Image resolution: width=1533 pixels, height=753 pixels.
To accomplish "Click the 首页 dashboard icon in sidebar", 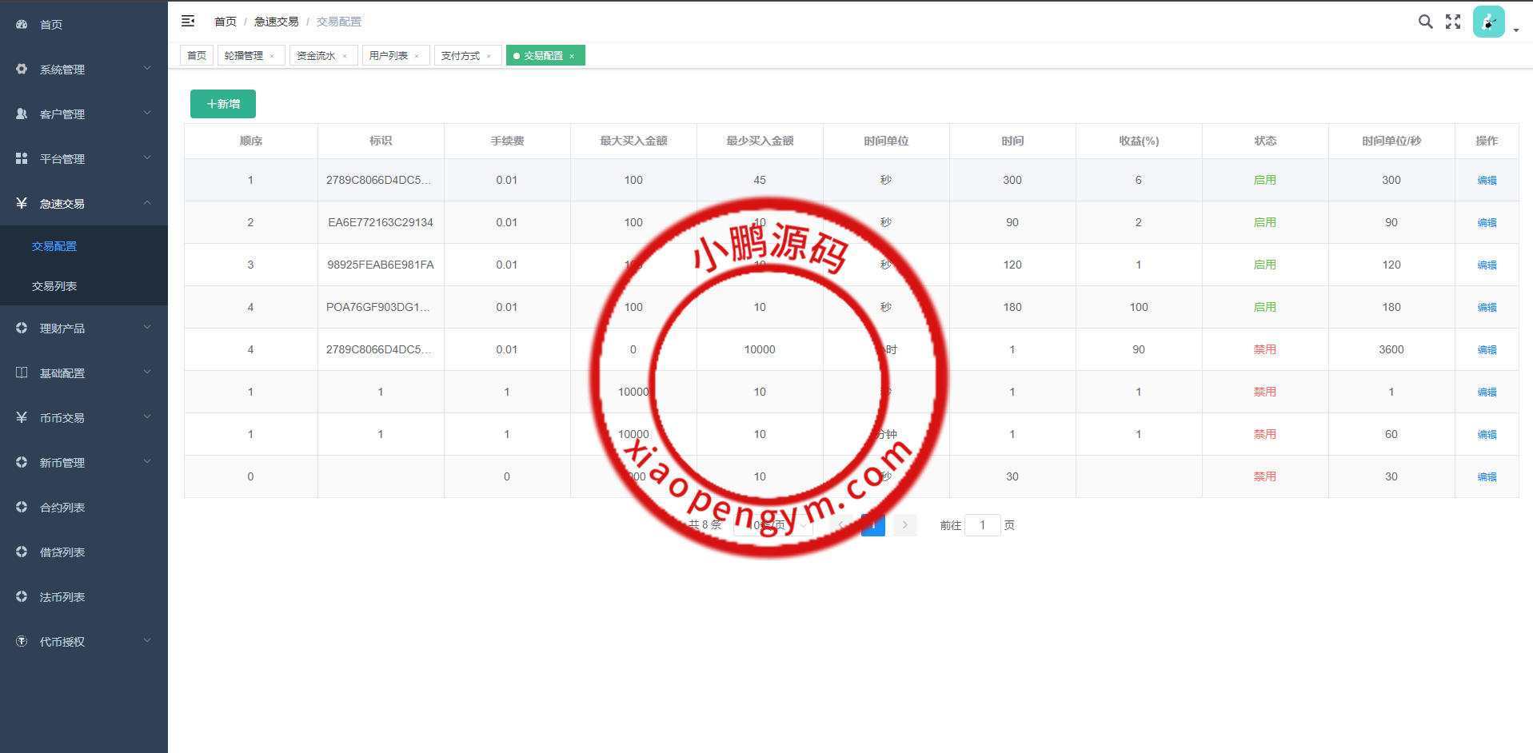I will click(22, 25).
